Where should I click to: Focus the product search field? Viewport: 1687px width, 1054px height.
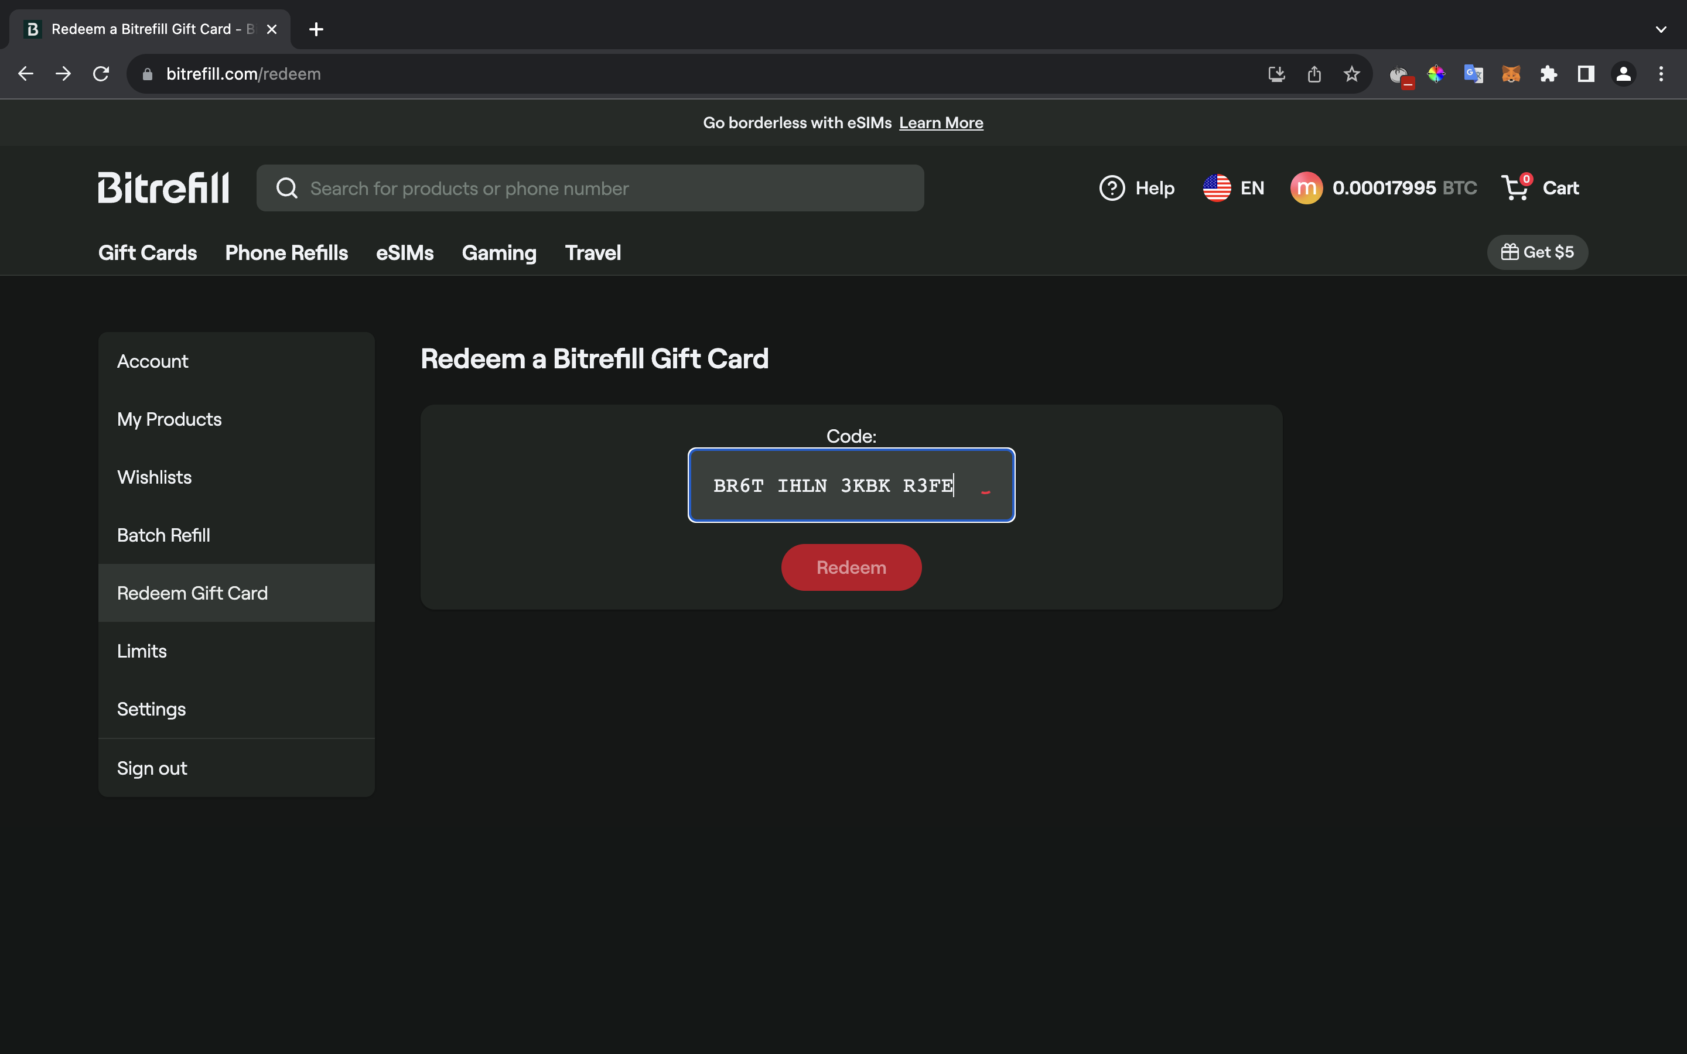coord(590,188)
